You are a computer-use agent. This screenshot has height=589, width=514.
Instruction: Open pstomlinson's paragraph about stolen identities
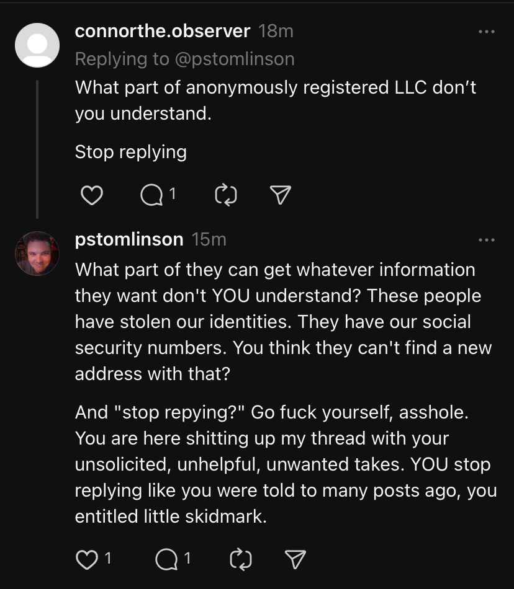283,322
